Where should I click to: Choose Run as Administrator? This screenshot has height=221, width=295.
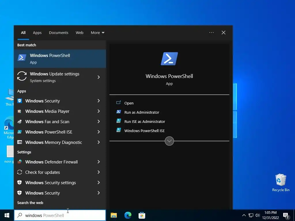tap(142, 113)
